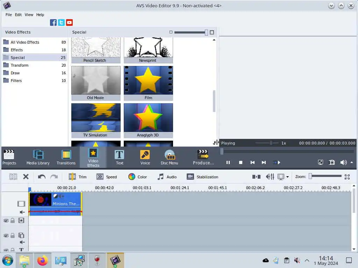Open the Projects section

pyautogui.click(x=9, y=157)
